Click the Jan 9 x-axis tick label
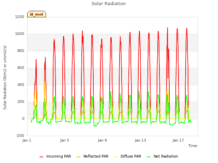 [102, 140]
